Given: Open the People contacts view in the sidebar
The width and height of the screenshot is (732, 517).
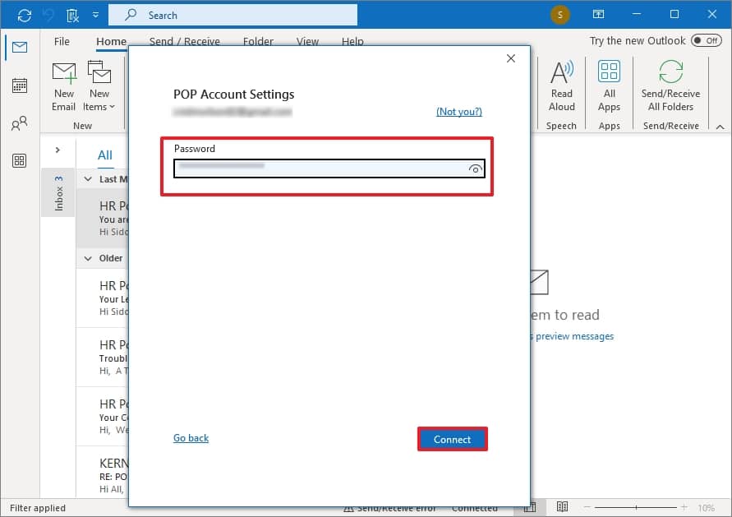Looking at the screenshot, I should point(20,123).
